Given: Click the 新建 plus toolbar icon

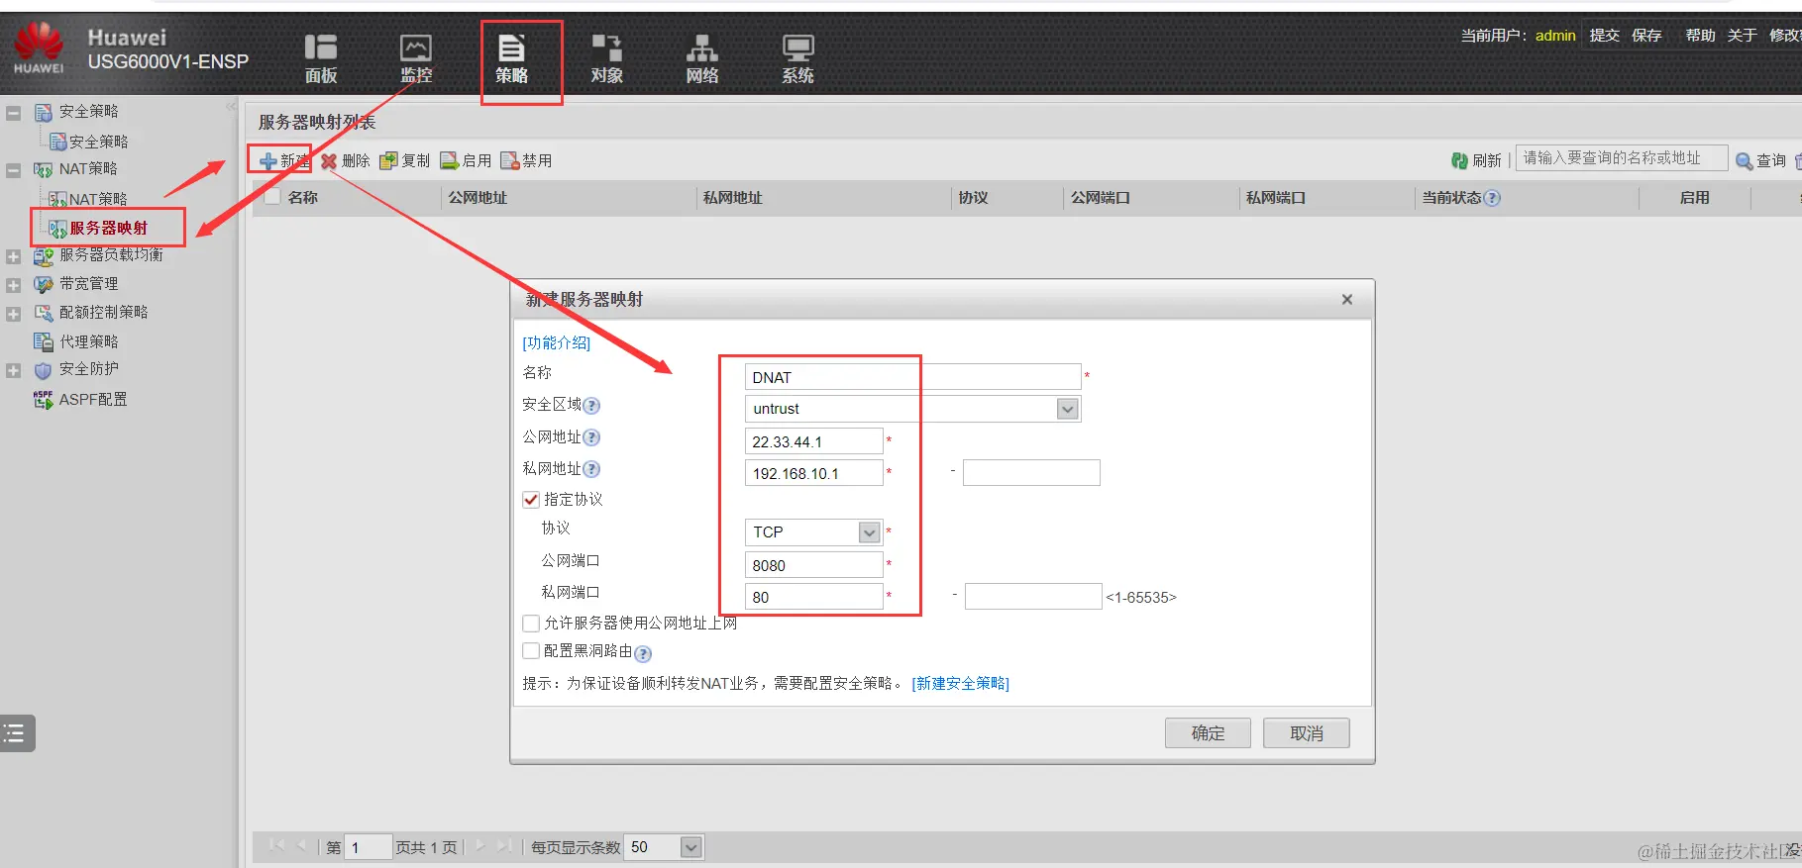Looking at the screenshot, I should pos(267,160).
